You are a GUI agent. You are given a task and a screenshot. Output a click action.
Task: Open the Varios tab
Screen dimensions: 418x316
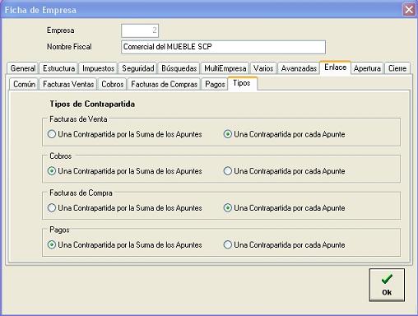tap(263, 68)
